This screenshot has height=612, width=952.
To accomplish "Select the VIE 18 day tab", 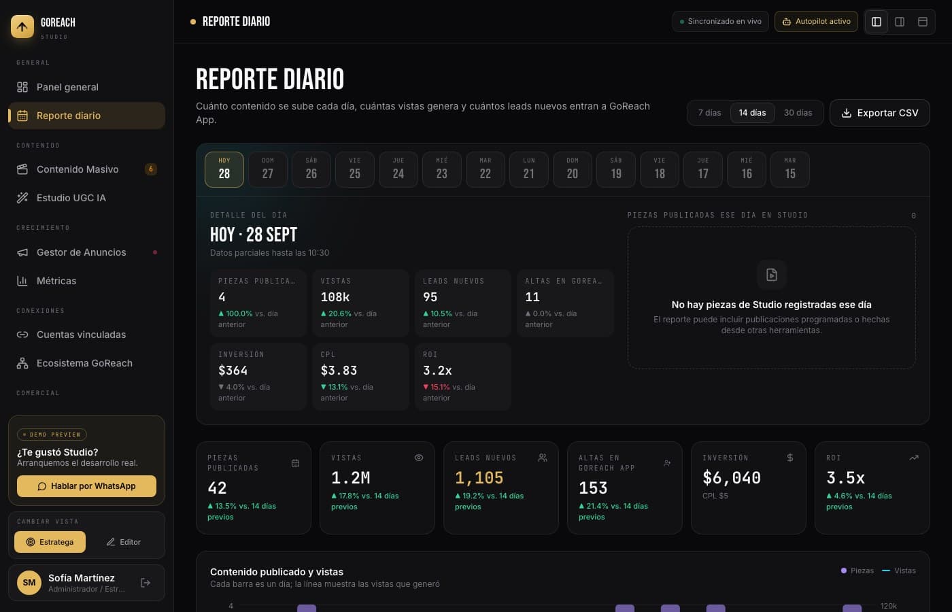I will coord(660,169).
